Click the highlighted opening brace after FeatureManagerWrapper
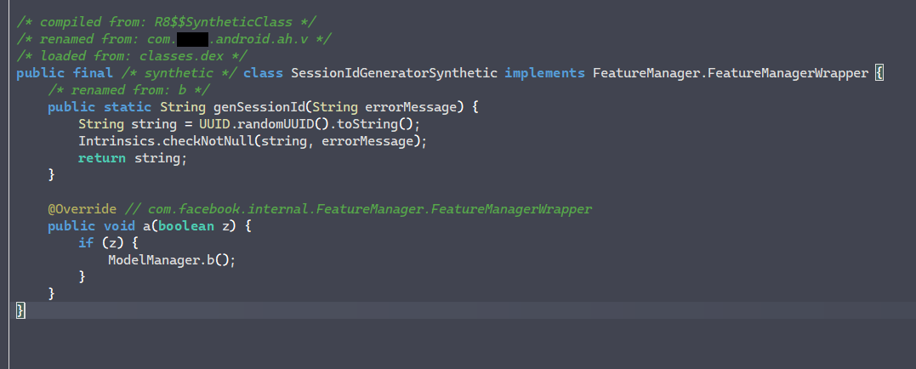 (x=879, y=74)
